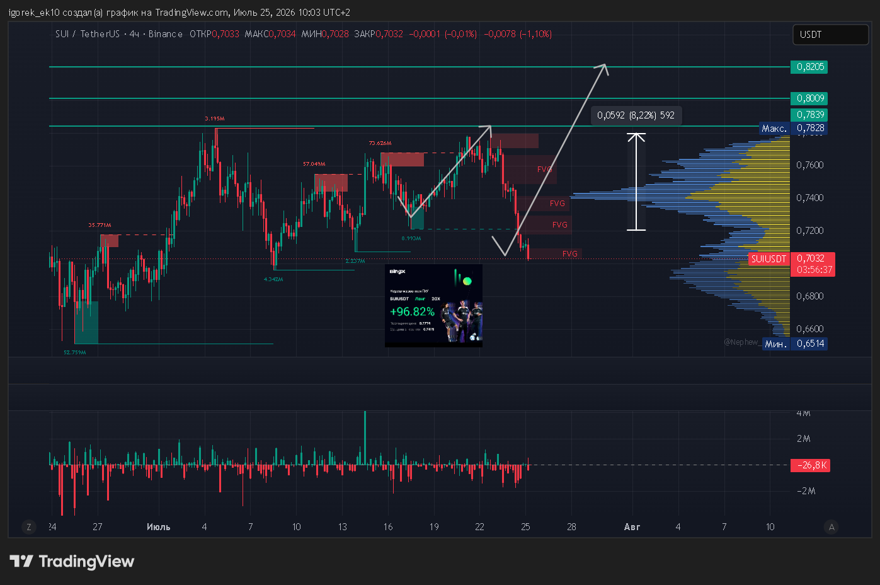The image size is (880, 585).
Task: Click date 28 on the time axis
Action: pos(571,527)
